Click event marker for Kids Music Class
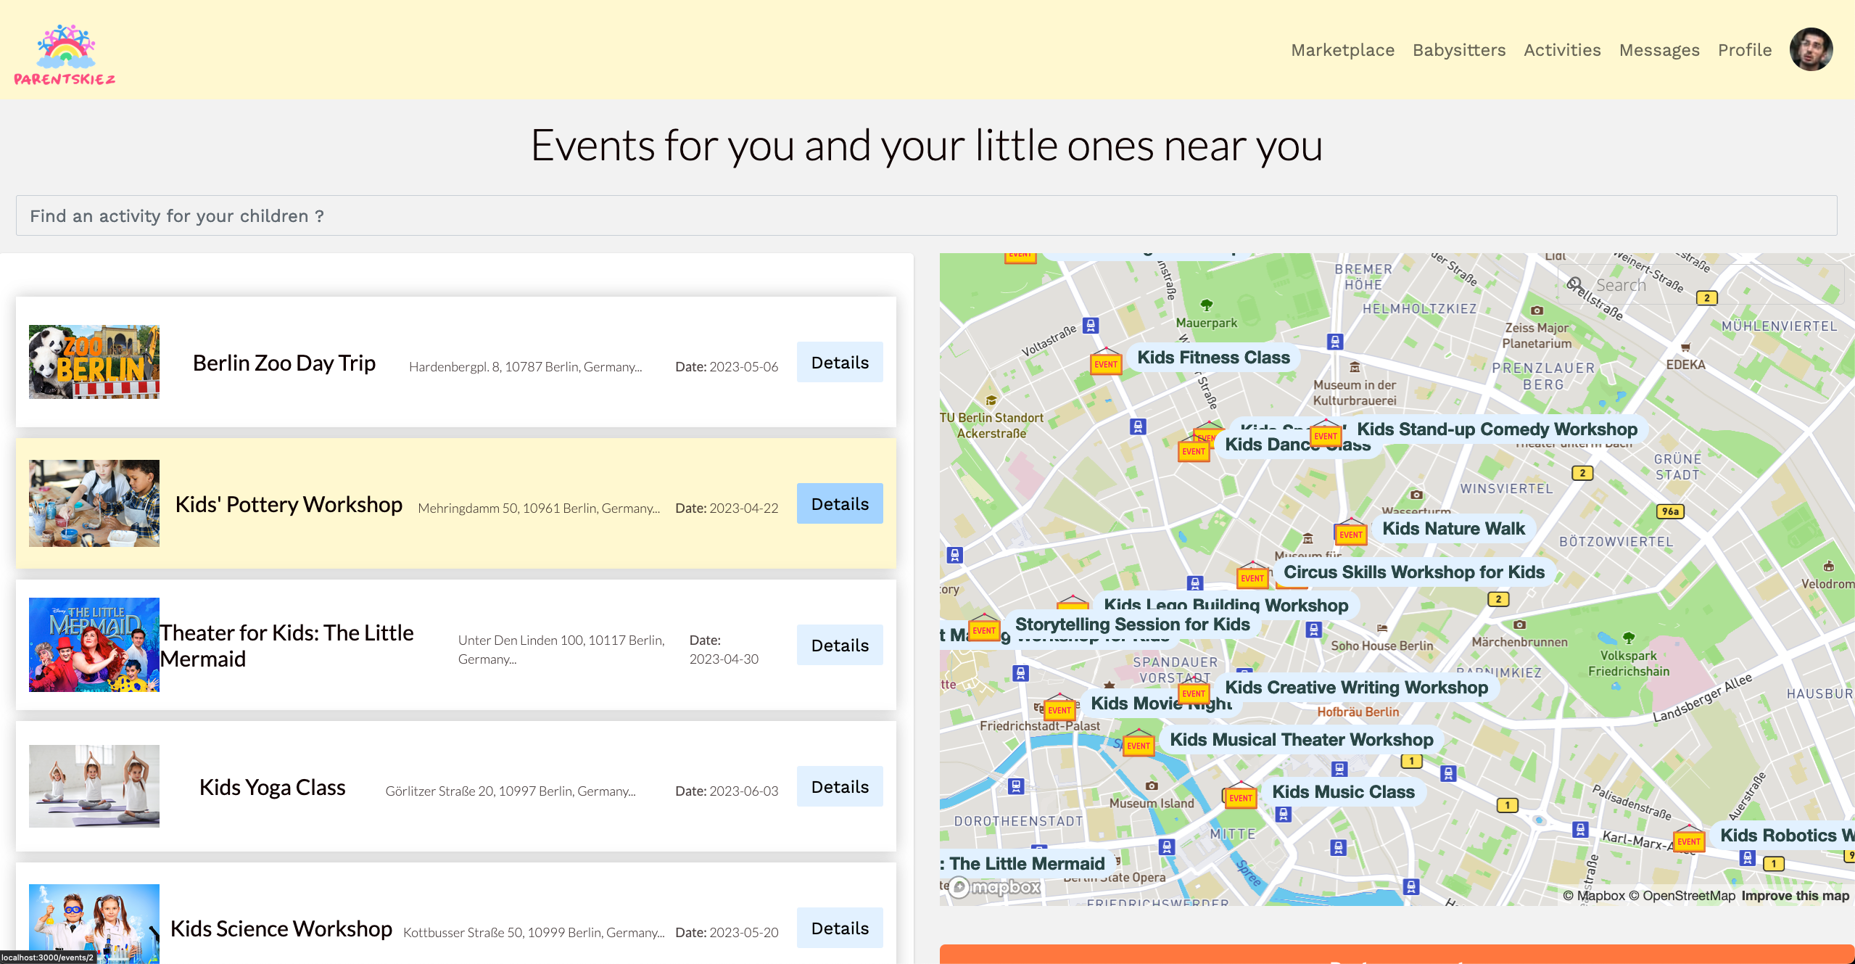 1241,796
